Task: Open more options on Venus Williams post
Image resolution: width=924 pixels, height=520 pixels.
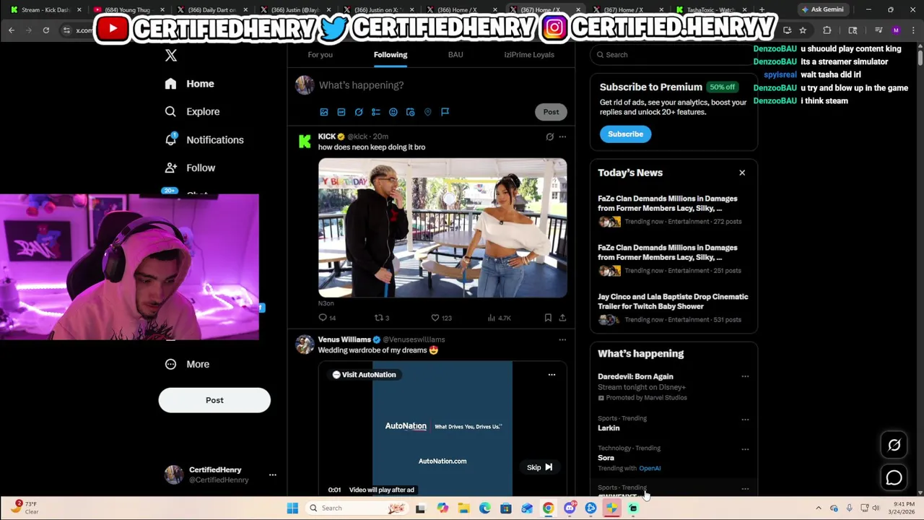Action: point(562,339)
